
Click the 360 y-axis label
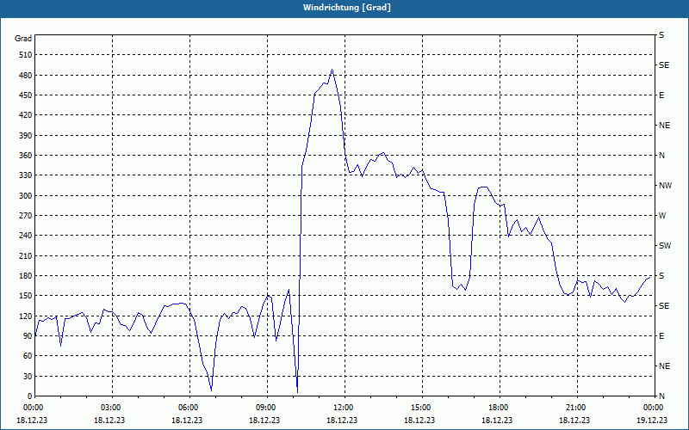[26, 156]
